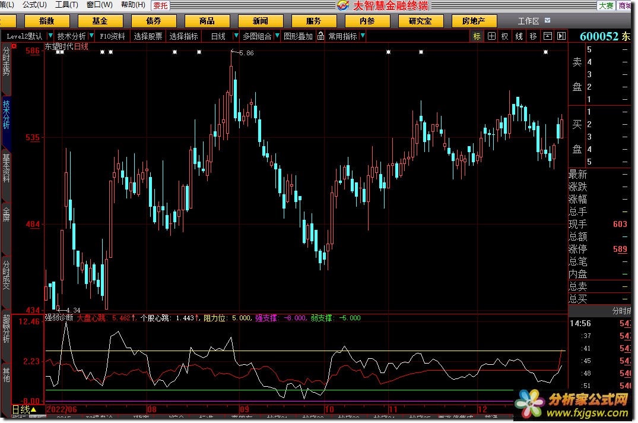Go to the 债券 section

(153, 21)
